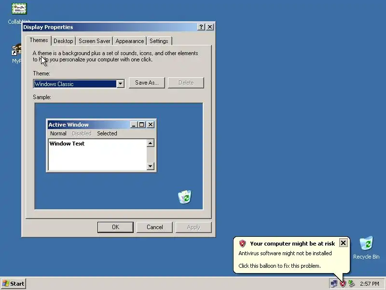The height and width of the screenshot is (290, 386).
Task: Click the shield icon in the warning balloon
Action: coord(243,244)
